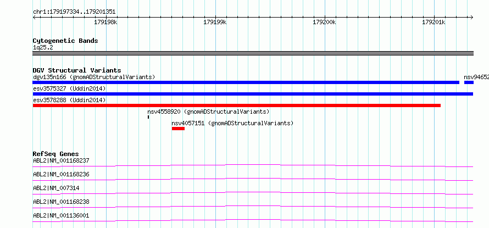Viewport: 489px width, 228px height.
Task: Select the partially visible nsv94652 variant bar
Action: pos(469,82)
